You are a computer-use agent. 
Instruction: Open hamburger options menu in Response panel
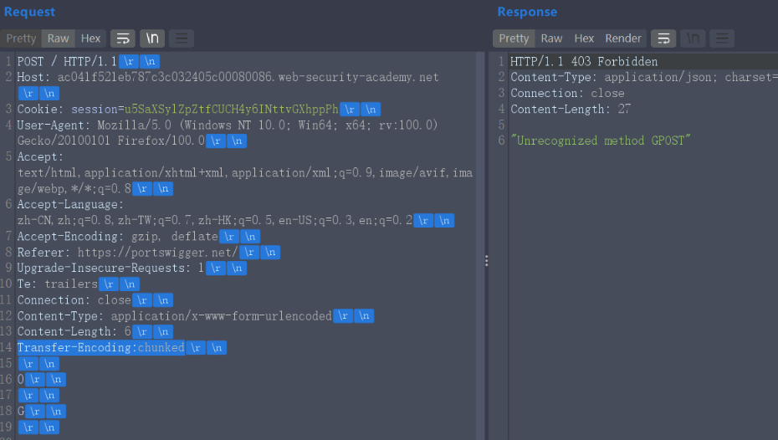pos(722,38)
